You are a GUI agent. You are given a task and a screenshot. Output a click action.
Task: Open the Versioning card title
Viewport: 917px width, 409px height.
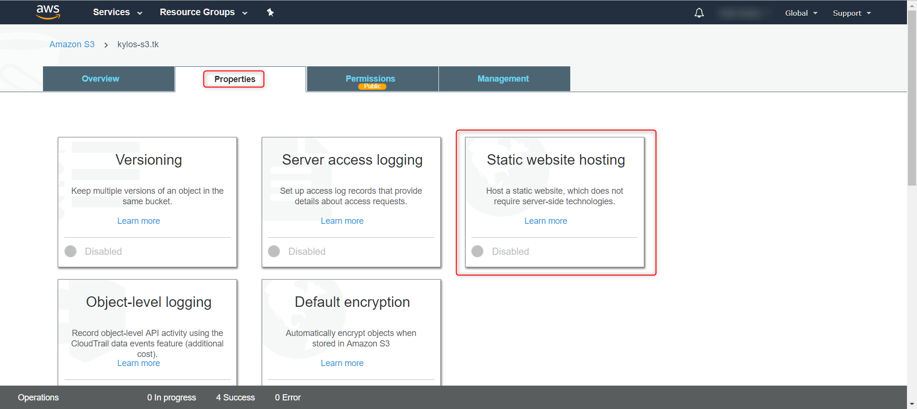pos(149,160)
